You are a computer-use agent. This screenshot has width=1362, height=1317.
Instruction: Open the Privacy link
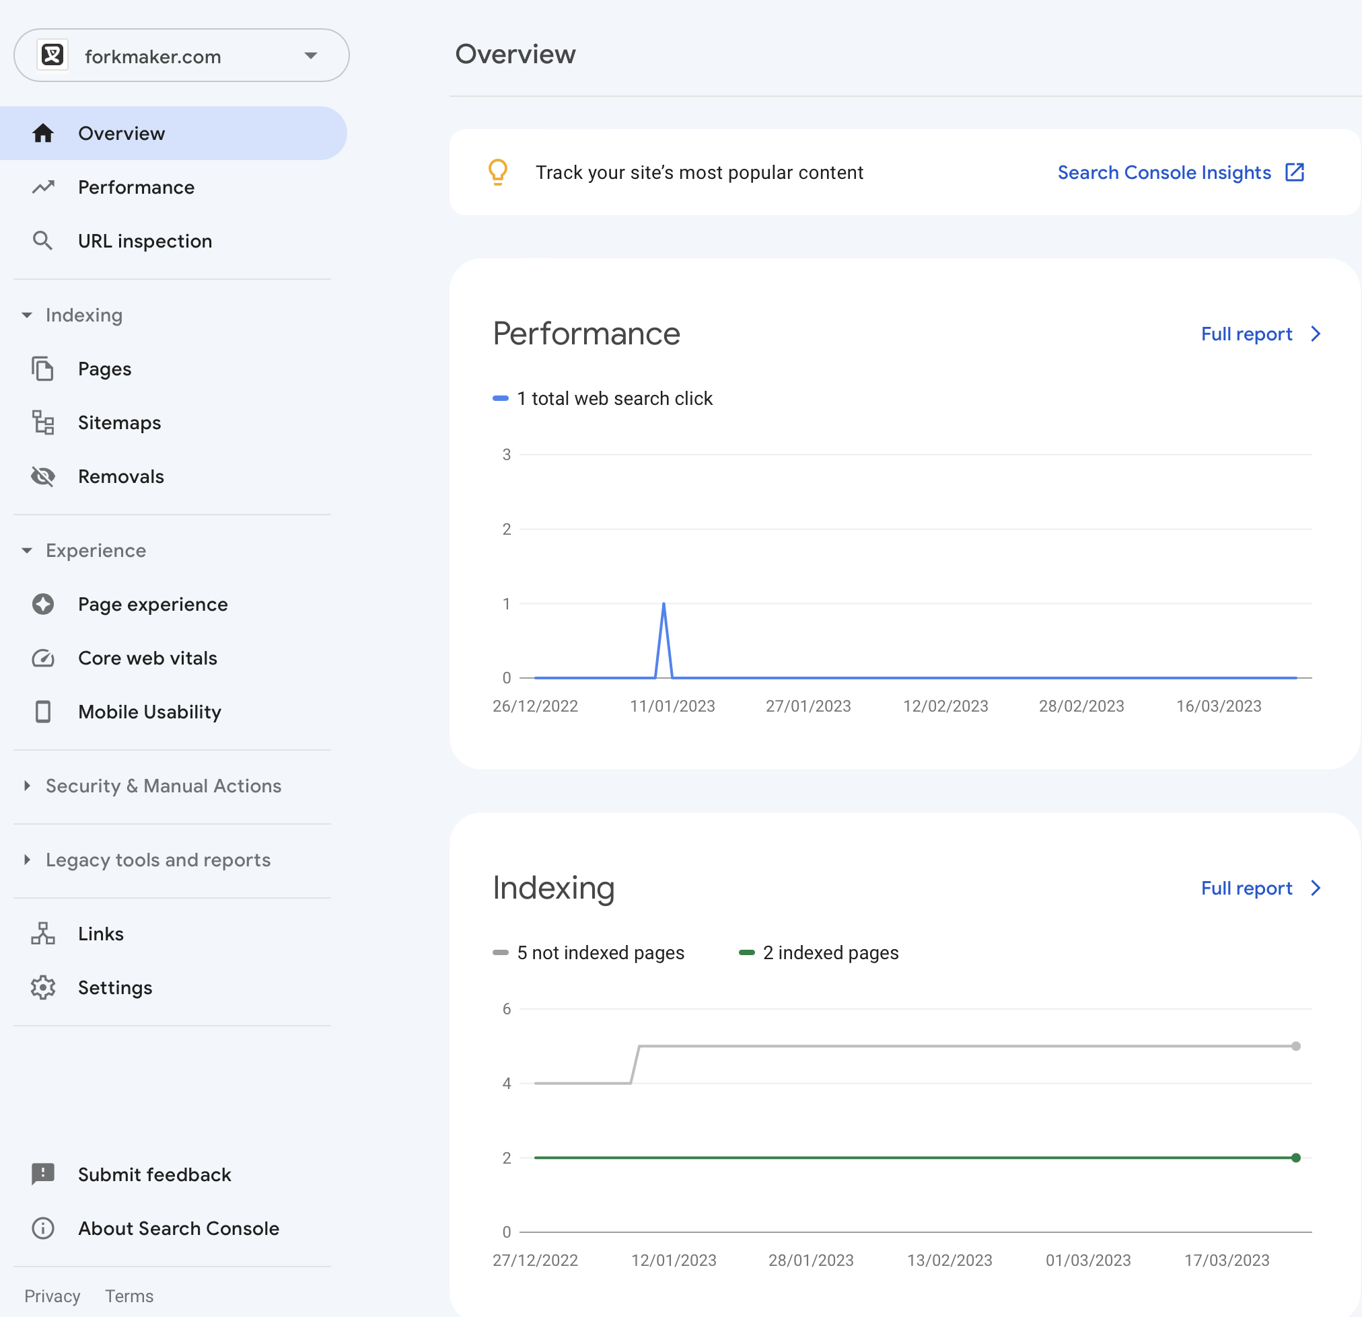(x=52, y=1296)
